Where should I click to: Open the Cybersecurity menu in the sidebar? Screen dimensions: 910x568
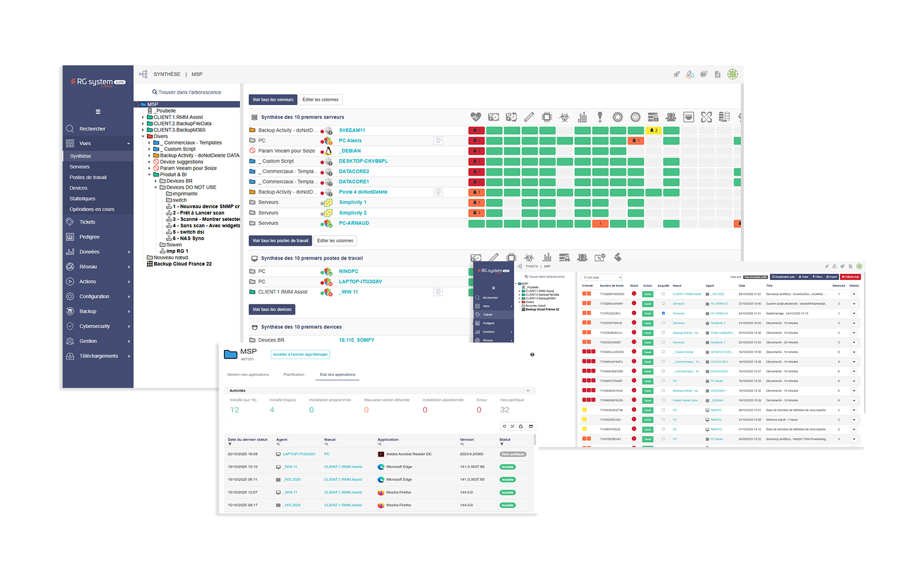94,326
